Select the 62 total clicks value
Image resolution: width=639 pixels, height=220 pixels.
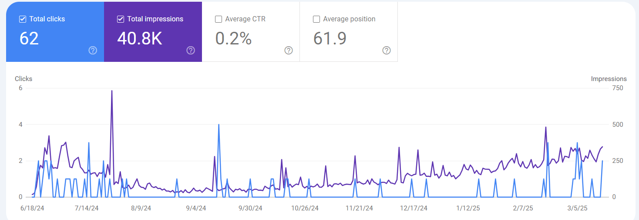(29, 38)
